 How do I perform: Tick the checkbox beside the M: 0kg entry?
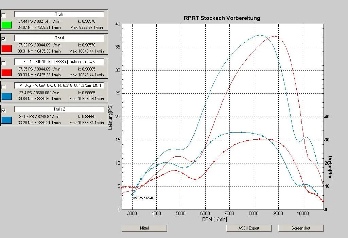(x=4, y=87)
